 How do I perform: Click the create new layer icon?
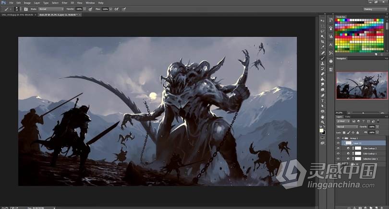click(x=377, y=208)
